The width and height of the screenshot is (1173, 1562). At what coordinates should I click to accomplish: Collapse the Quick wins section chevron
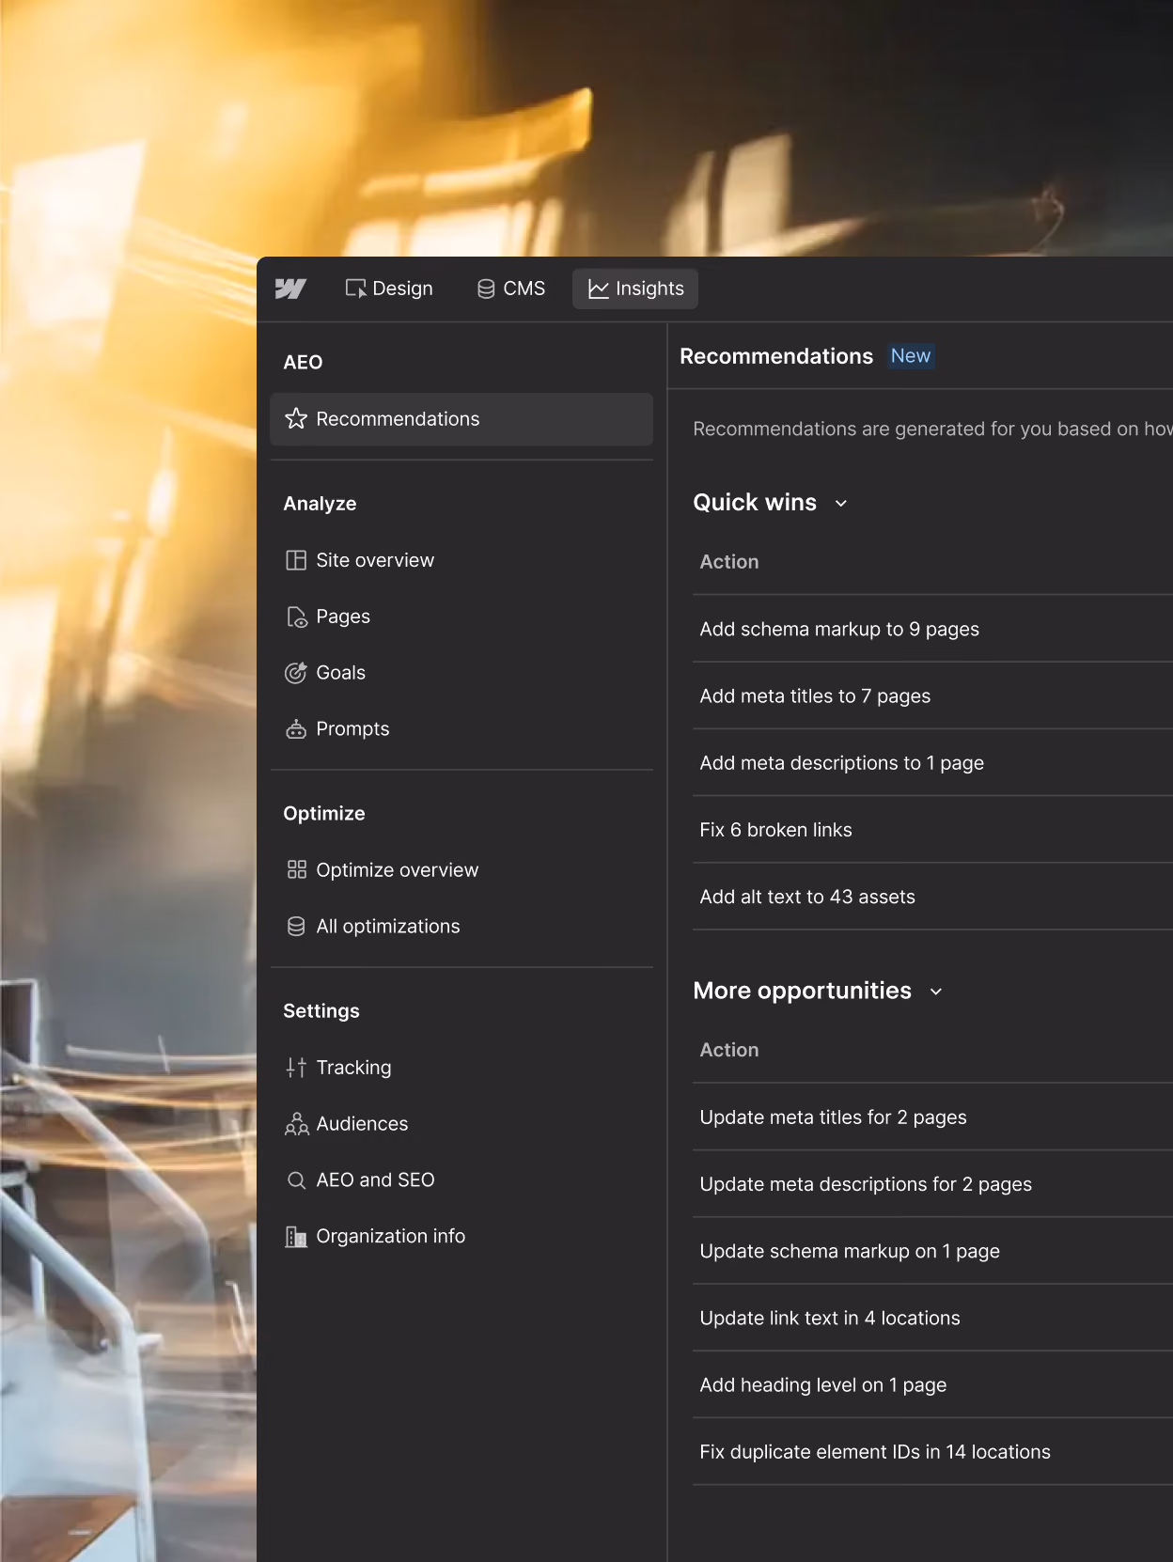point(841,504)
